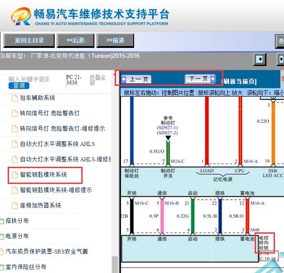Click the up arrow of the tree scrollbar
The width and height of the screenshot is (284, 273).
point(115,73)
